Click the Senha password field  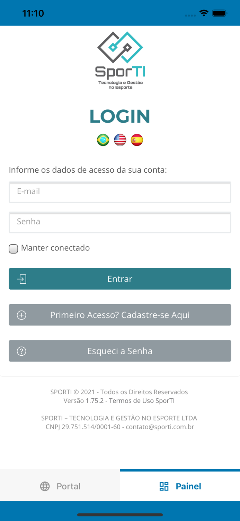(120, 223)
